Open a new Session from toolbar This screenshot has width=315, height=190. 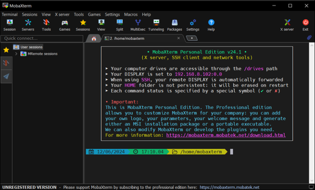click(x=9, y=25)
